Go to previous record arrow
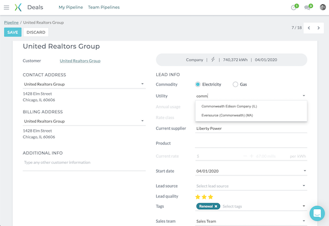329x226 pixels. point(309,27)
